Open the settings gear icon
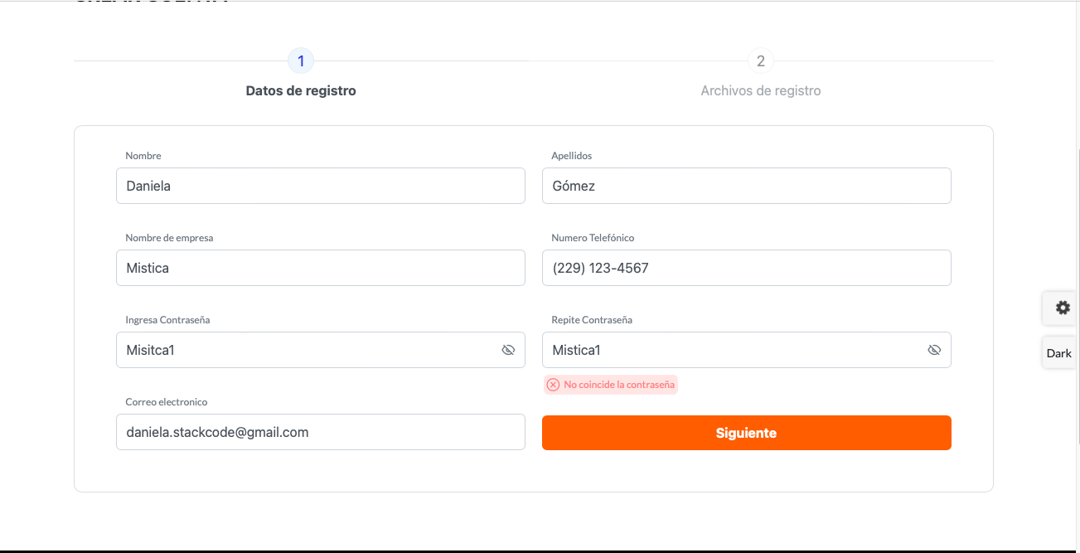The height and width of the screenshot is (553, 1080). pyautogui.click(x=1062, y=308)
